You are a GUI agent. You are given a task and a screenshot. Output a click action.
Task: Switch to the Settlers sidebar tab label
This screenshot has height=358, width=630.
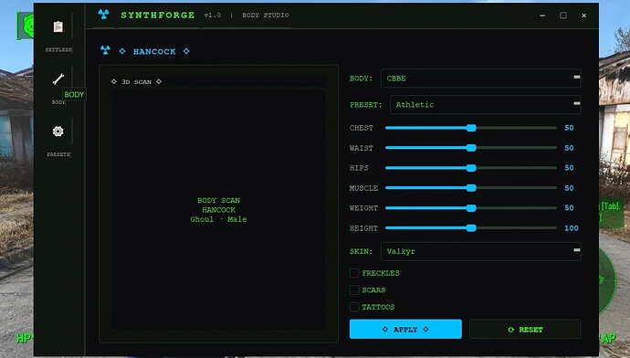pos(58,50)
